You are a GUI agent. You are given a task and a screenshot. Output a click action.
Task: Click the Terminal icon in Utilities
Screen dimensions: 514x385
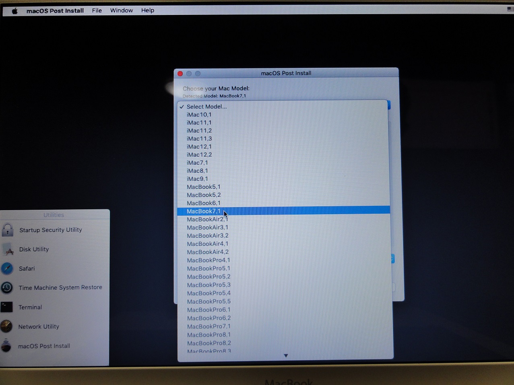(x=6, y=307)
